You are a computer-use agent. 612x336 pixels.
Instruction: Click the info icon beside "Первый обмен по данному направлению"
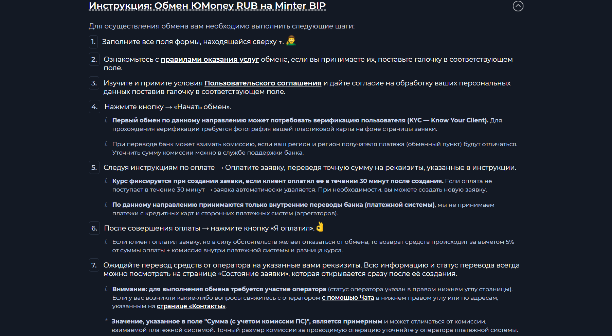106,120
